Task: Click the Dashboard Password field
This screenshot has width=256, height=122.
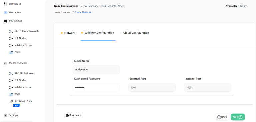Action: click(96, 87)
